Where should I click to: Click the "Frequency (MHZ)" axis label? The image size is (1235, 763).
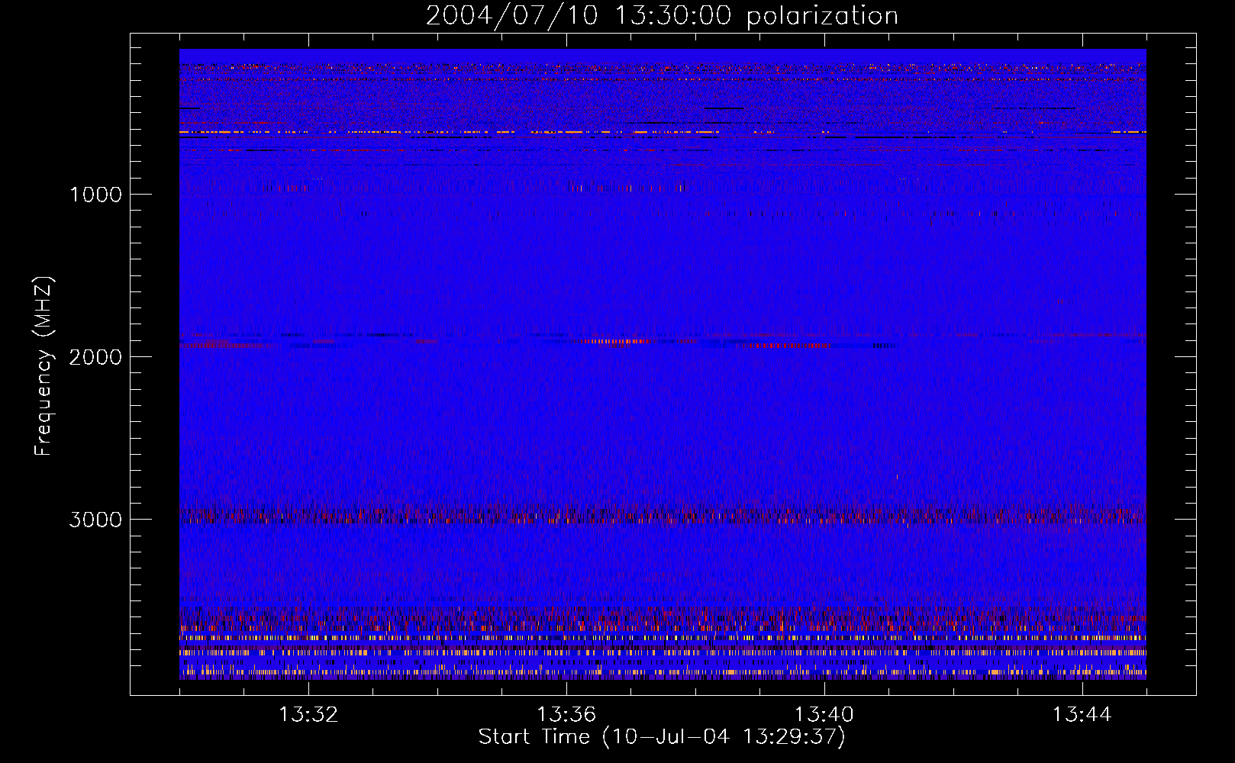point(44,366)
